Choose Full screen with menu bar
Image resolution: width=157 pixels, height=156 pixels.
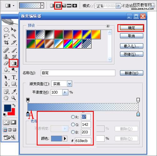[x=10, y=130]
